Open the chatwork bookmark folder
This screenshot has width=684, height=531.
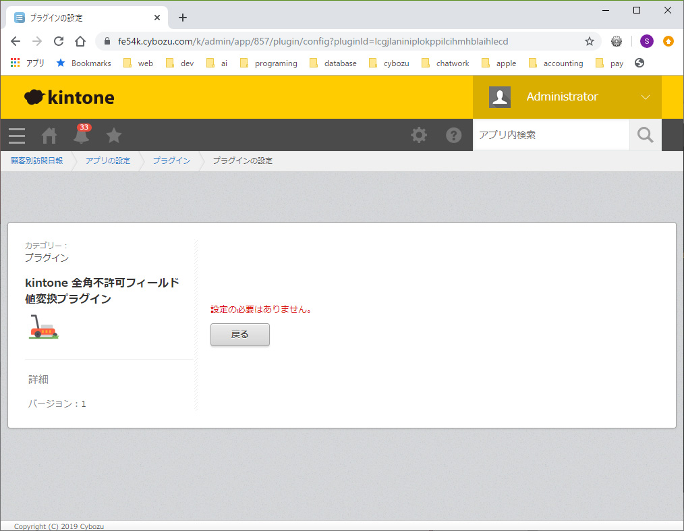(445, 63)
